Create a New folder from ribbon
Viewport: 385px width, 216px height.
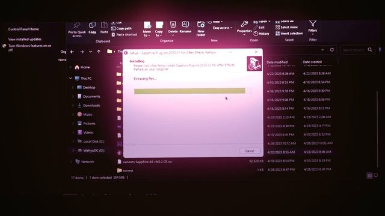[x=201, y=29]
